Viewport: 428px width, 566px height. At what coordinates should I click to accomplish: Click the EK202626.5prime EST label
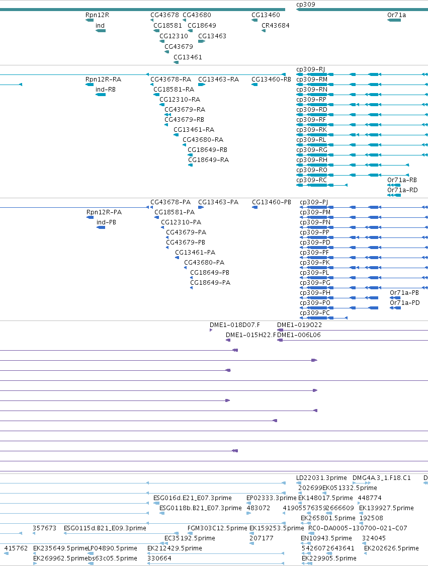pyautogui.click(x=391, y=548)
